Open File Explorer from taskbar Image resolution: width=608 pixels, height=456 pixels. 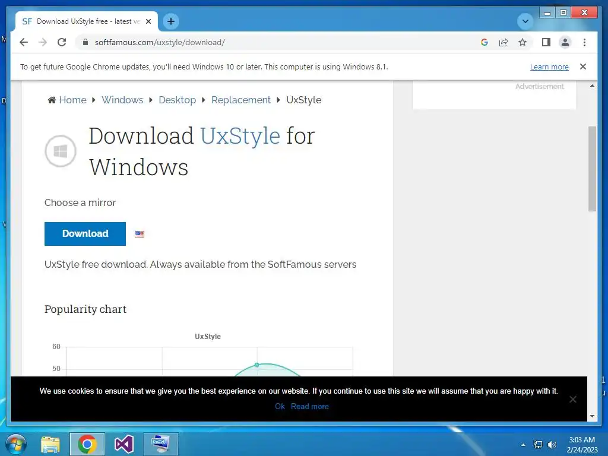(50, 444)
